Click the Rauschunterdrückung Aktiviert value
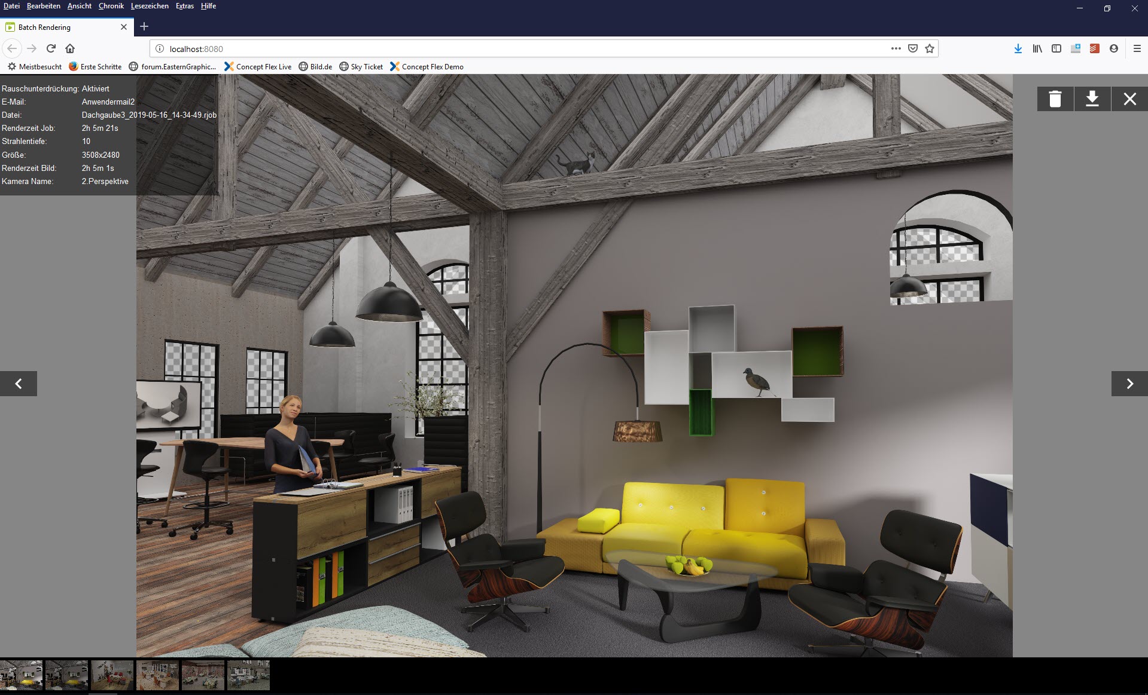This screenshot has height=695, width=1148. coord(96,88)
